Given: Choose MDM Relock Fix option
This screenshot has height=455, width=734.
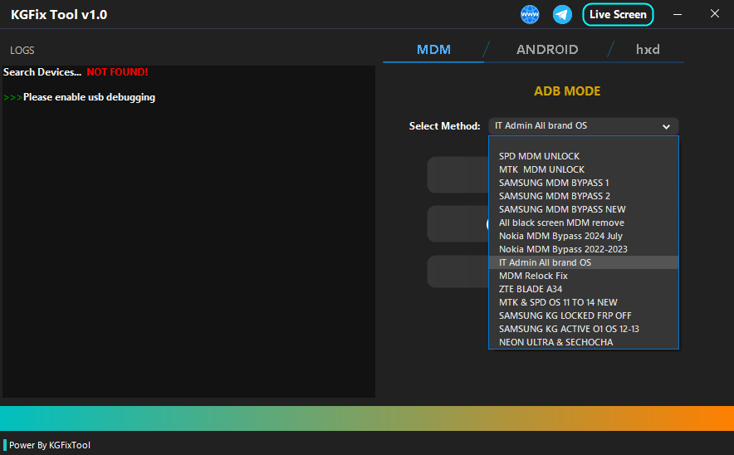Looking at the screenshot, I should (533, 276).
